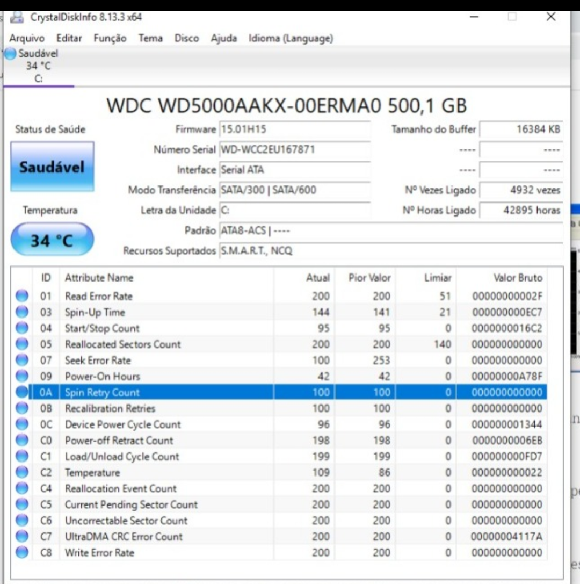Click status orb for Device Power Cycle Count

click(x=22, y=424)
